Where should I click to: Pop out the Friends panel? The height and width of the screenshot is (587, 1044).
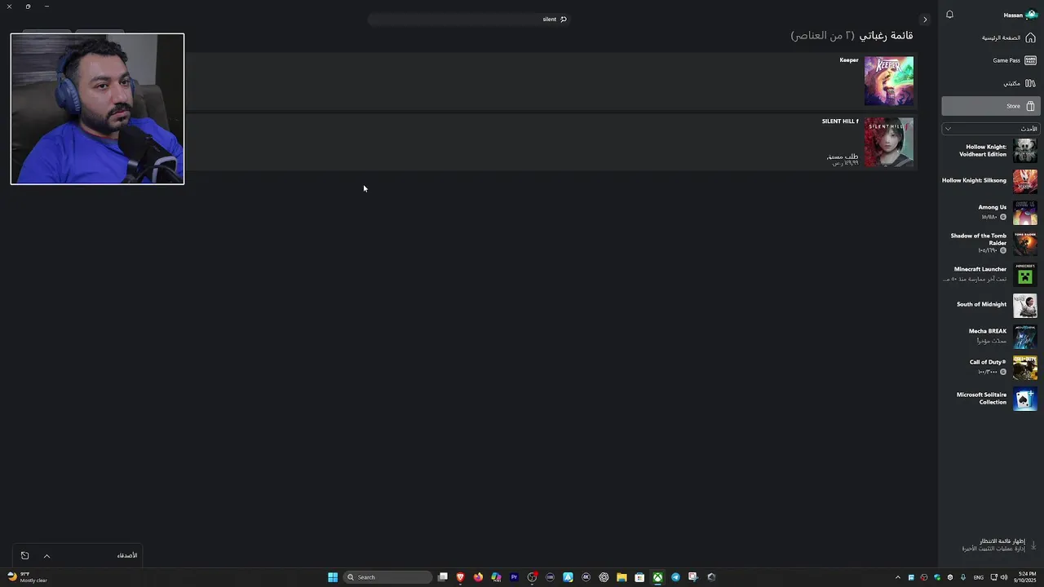coord(24,556)
